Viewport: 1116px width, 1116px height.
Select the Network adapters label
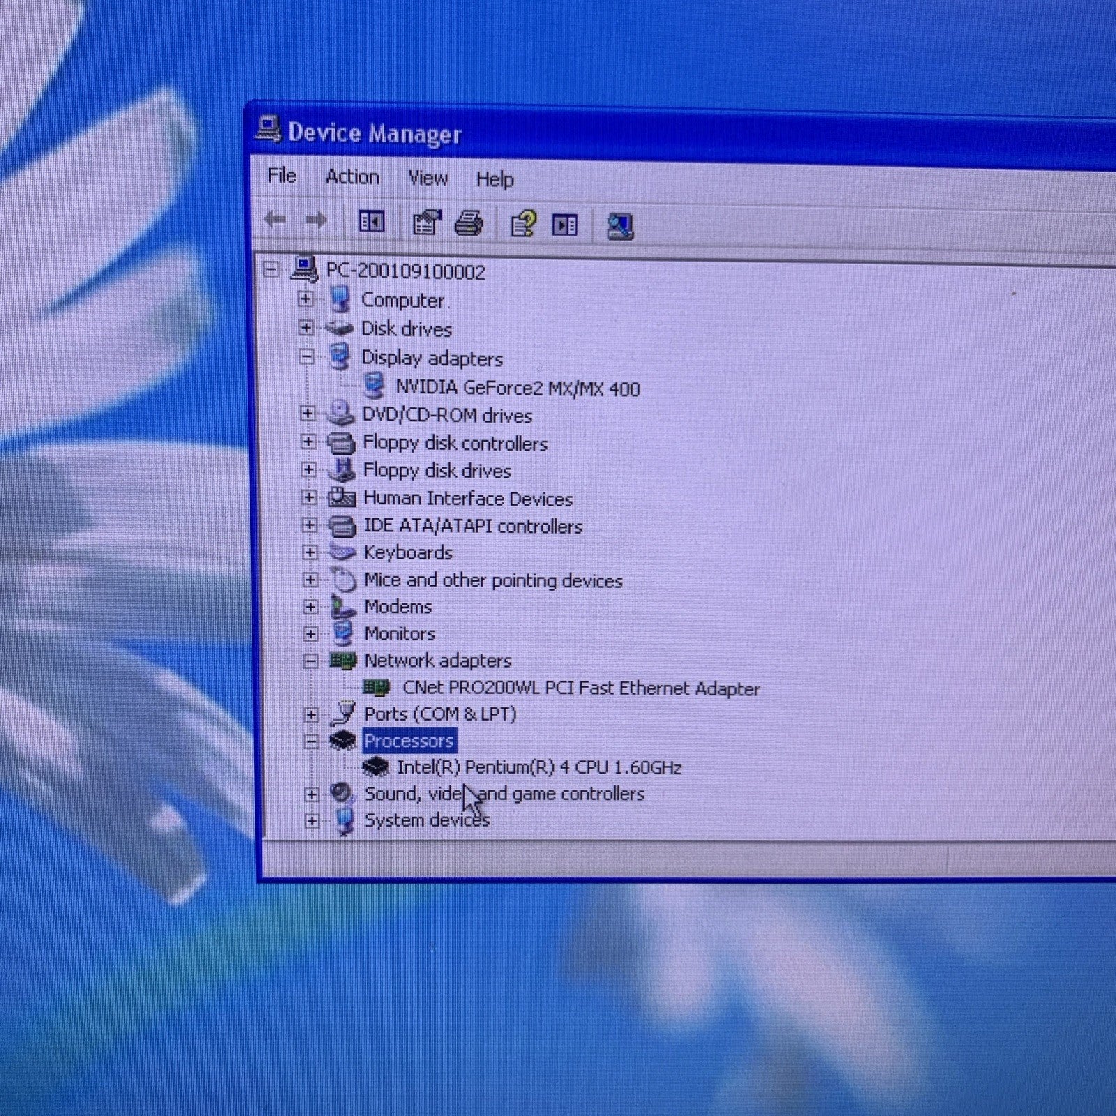[438, 661]
